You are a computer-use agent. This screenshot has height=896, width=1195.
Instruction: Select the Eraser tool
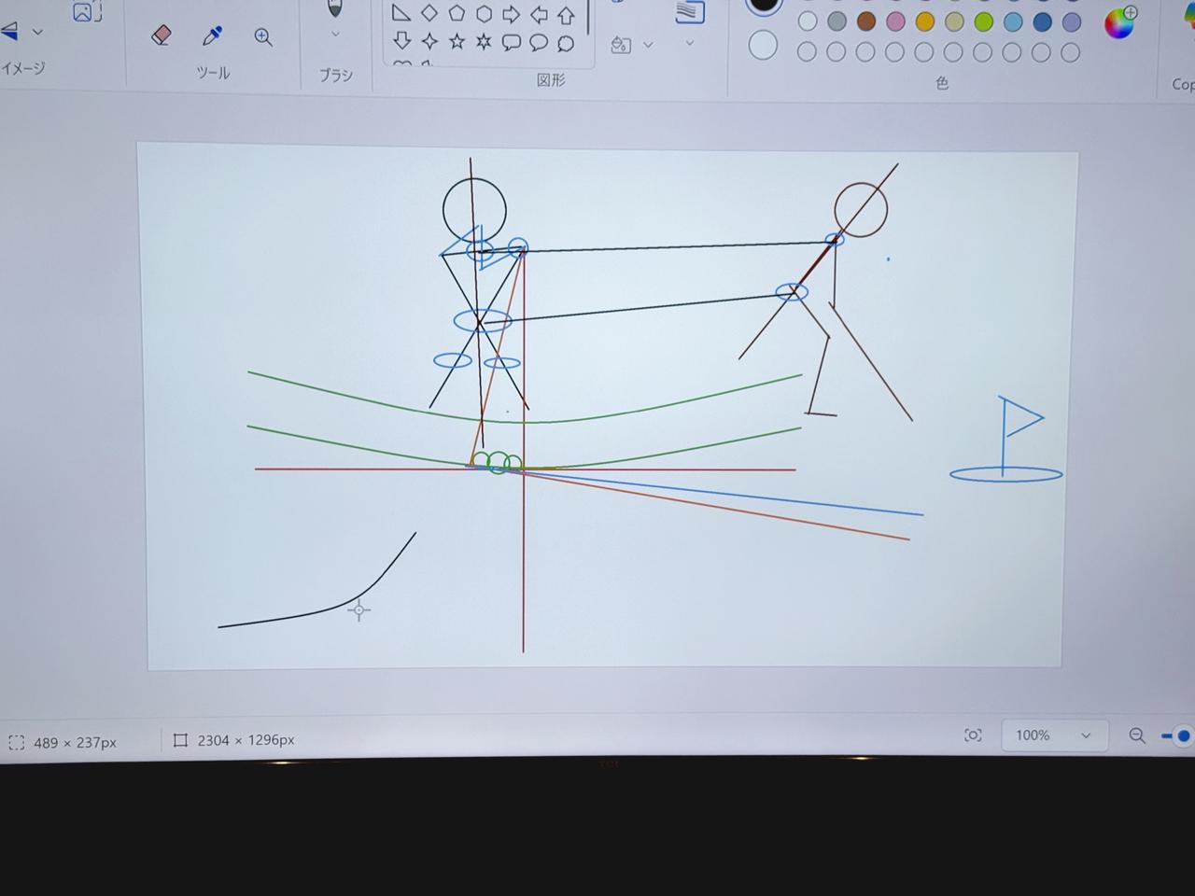click(161, 36)
